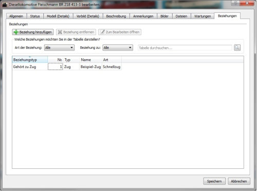Expand the Beziehung zu dropdown
Screen dimensions: 257x191
118,47
